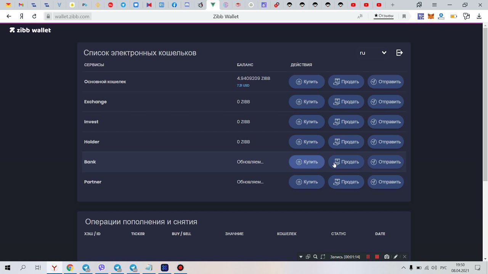Open Task View on the taskbar
Image resolution: width=488 pixels, height=274 pixels.
point(38,268)
